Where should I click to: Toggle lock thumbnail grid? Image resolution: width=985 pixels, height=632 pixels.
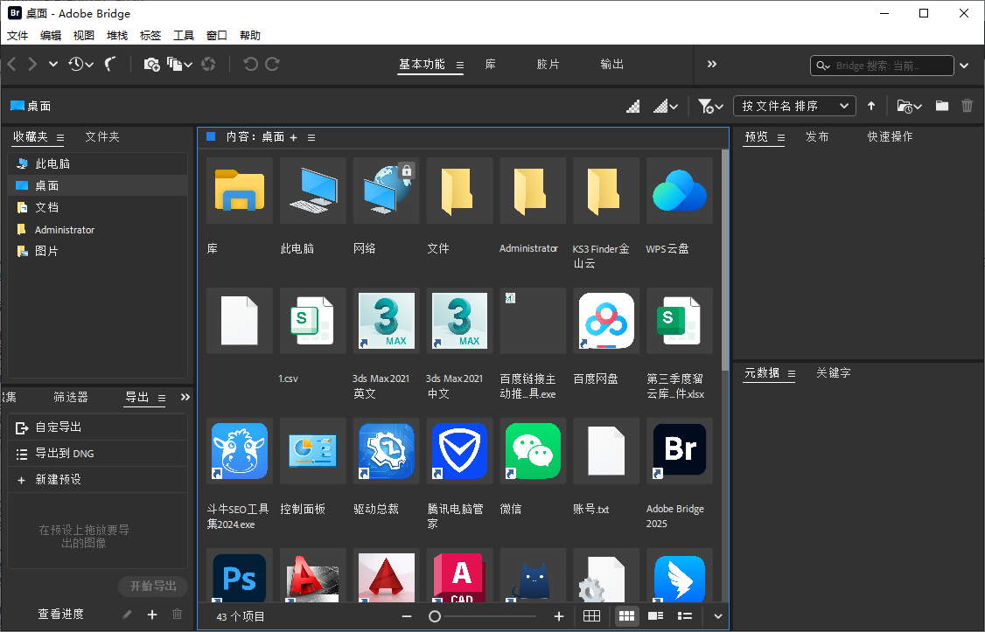(591, 616)
